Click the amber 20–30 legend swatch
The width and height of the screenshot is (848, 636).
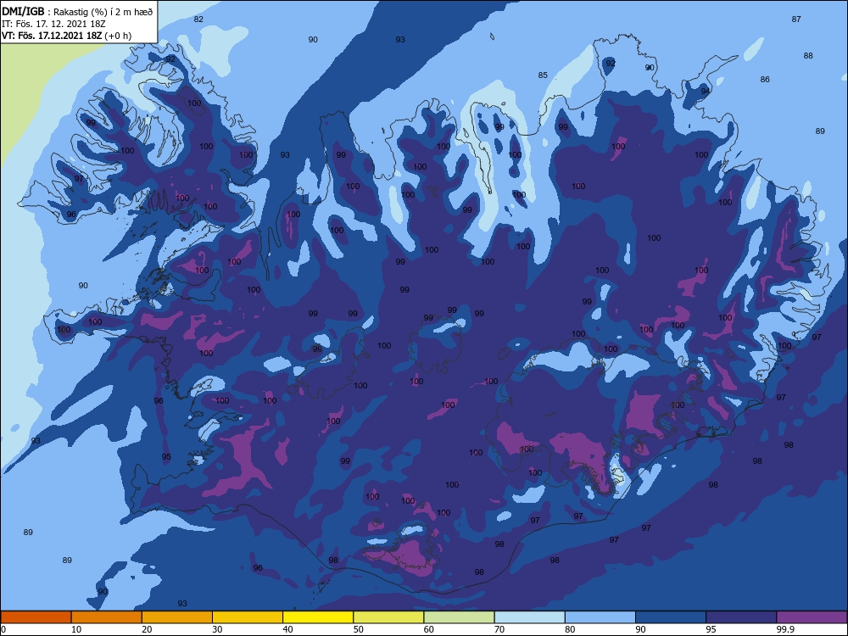(177, 617)
